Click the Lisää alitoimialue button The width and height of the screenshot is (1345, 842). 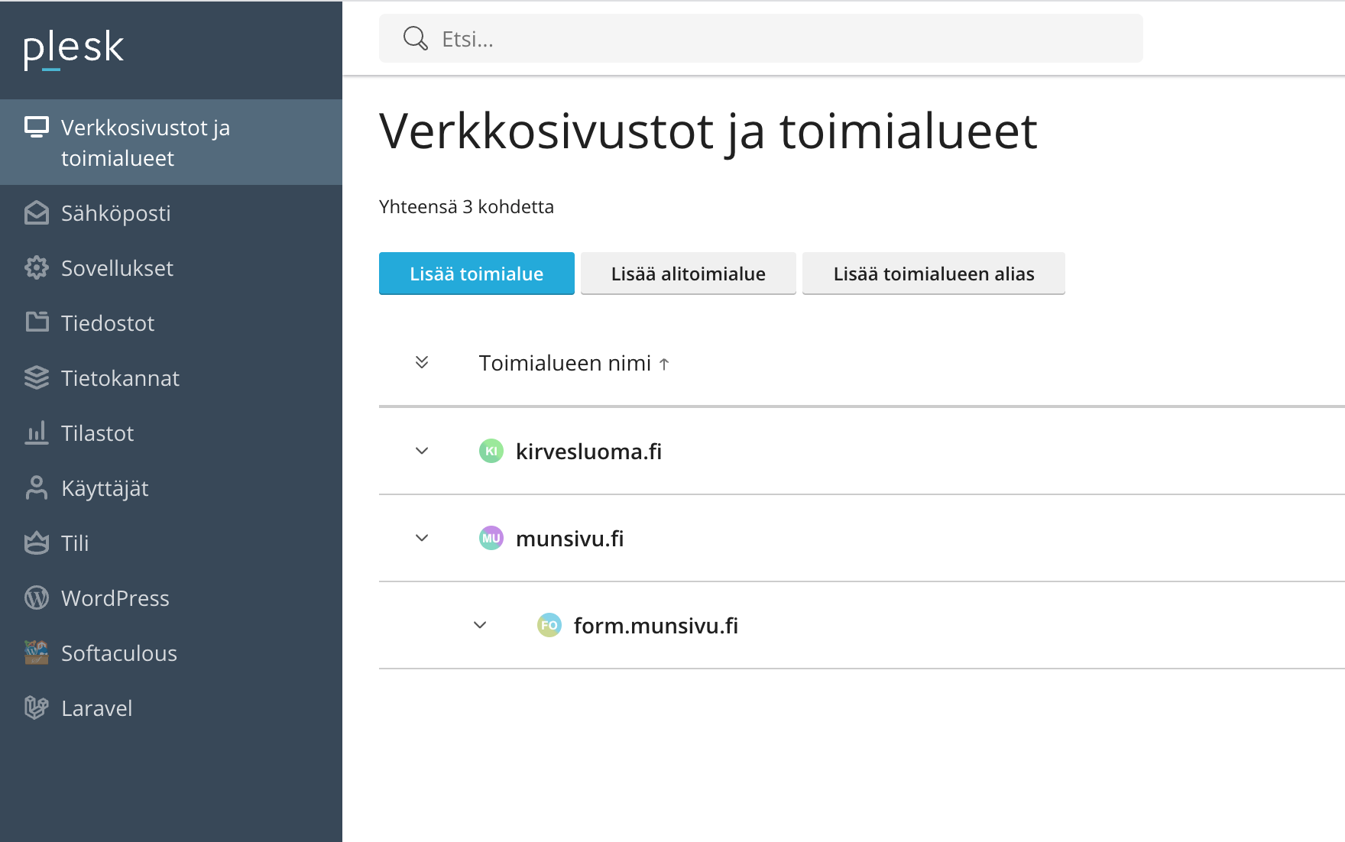[x=688, y=273]
